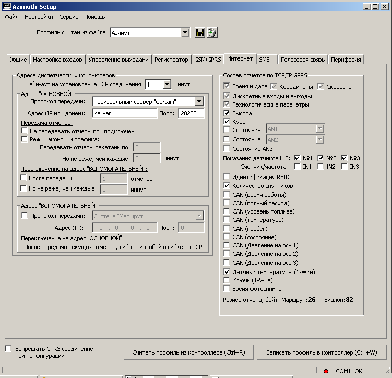Screen dimensions: 392x378
Task: Click the Azimuth-Setup title bar icon
Action: 6,7
